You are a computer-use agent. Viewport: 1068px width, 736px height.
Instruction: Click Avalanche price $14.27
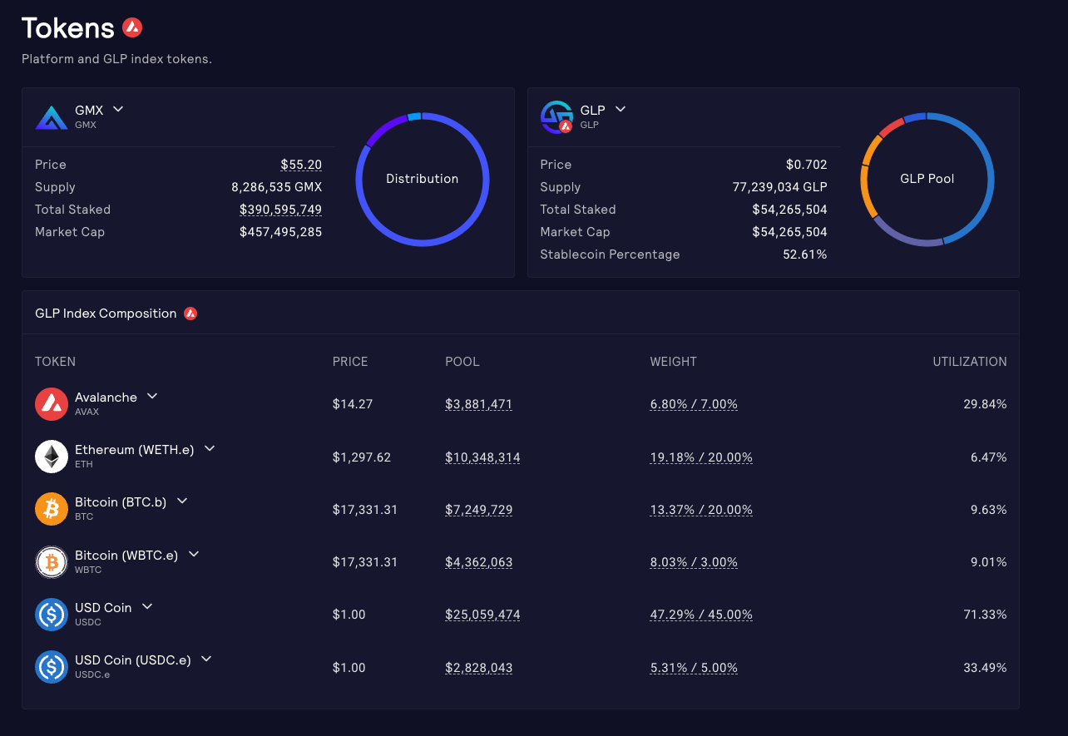click(353, 404)
